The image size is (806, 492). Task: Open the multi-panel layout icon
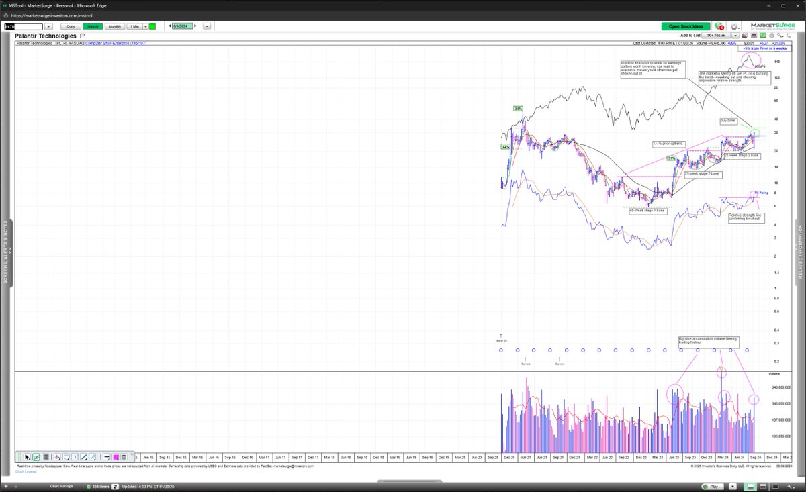point(754,36)
